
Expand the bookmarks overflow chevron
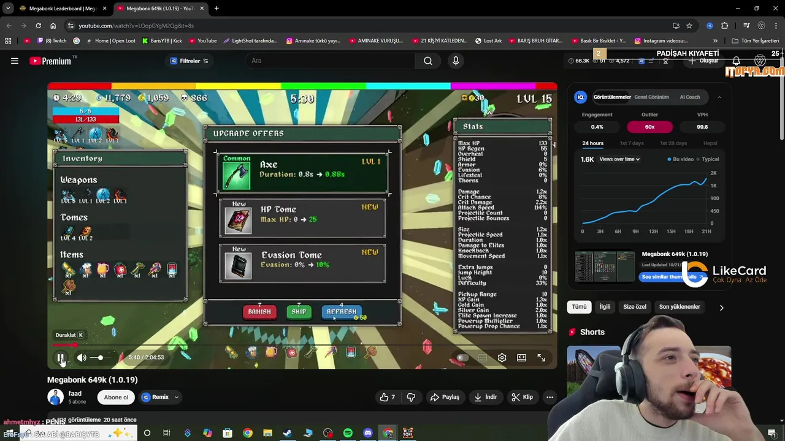(715, 41)
